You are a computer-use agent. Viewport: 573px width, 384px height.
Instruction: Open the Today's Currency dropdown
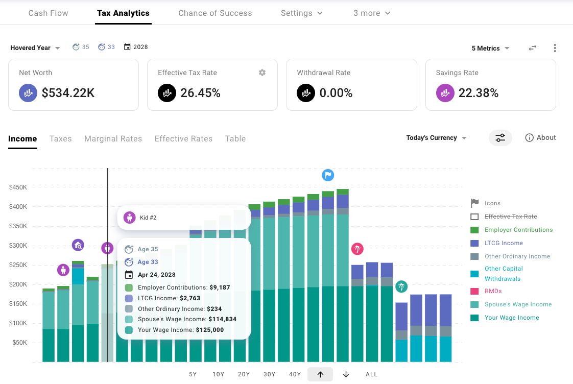436,138
